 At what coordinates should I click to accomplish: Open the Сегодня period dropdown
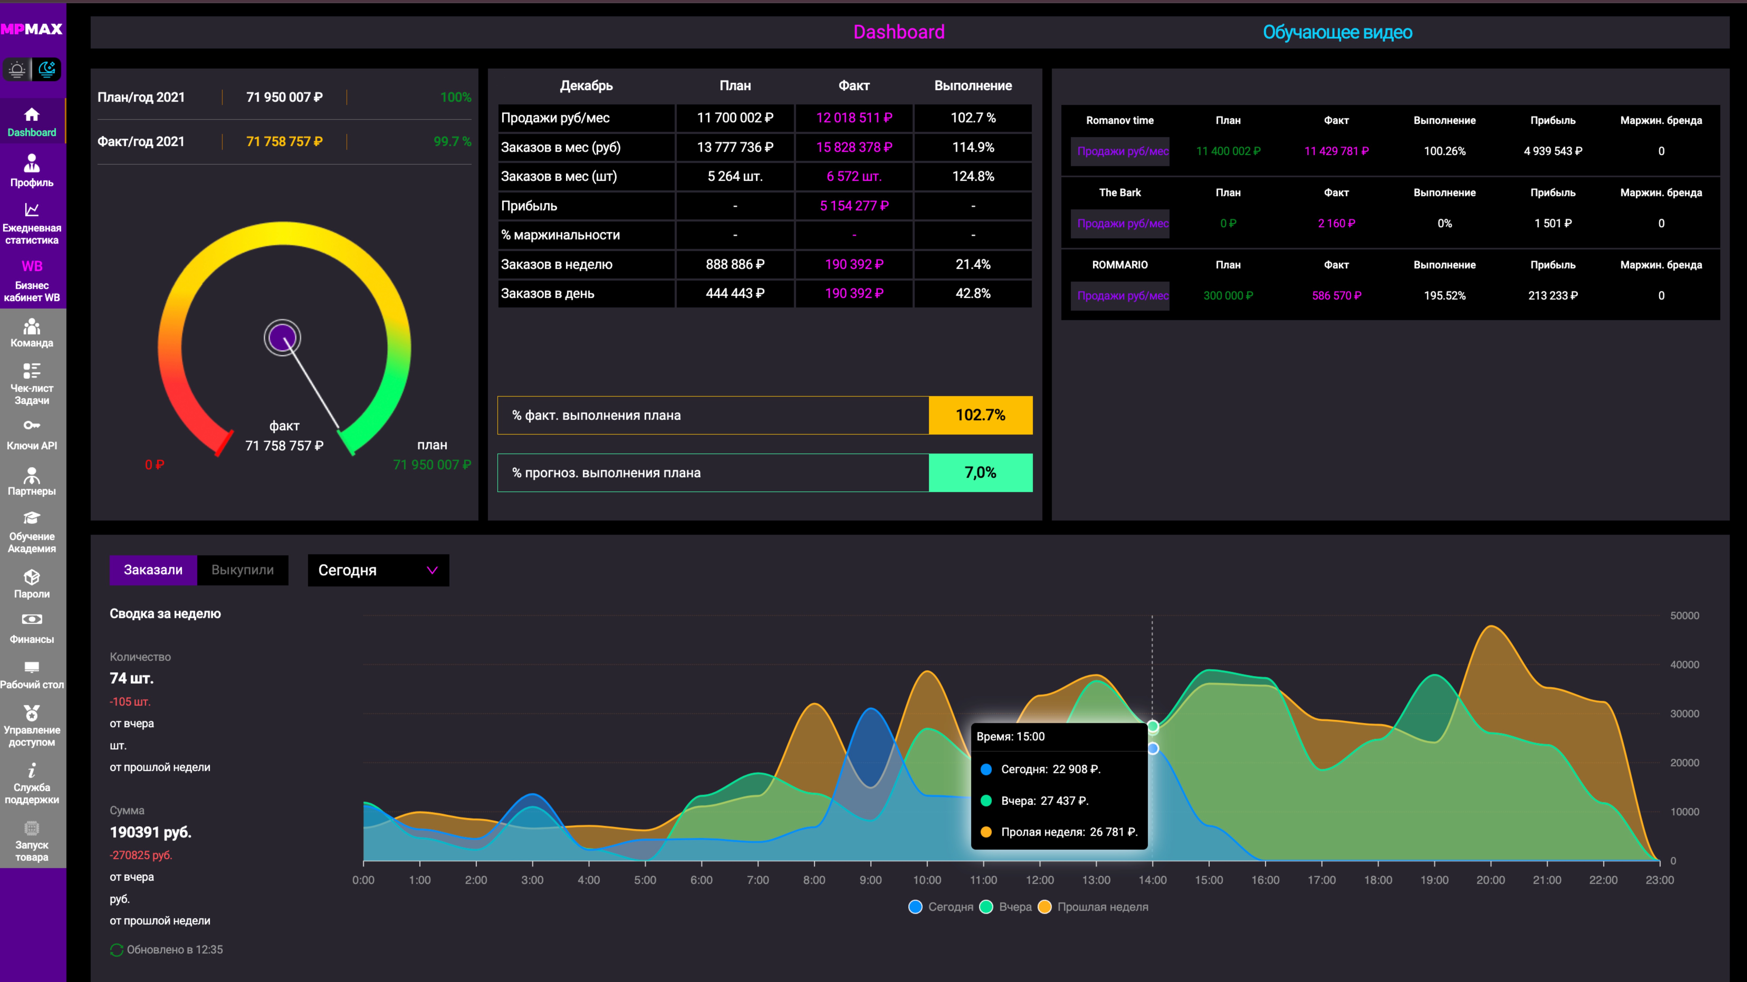click(x=379, y=570)
